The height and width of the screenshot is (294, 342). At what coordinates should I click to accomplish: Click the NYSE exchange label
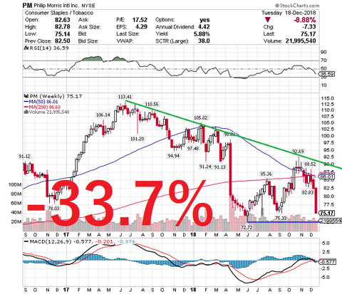(x=88, y=6)
